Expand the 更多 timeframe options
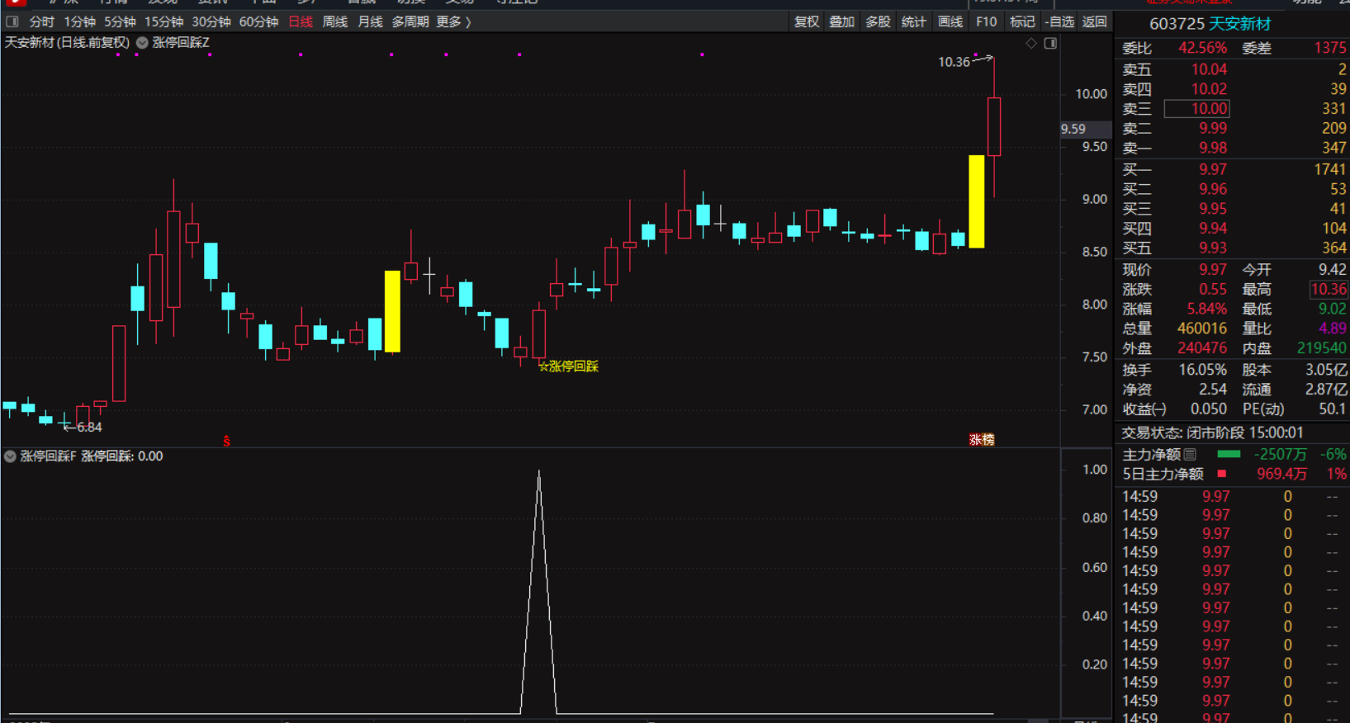Image resolution: width=1350 pixels, height=723 pixels. (x=452, y=21)
